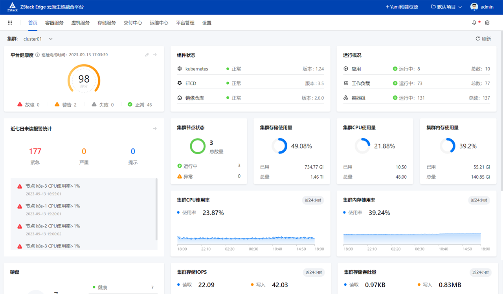Image resolution: width=503 pixels, height=294 pixels.
Task: Click the 镜像仓库 component icon
Action: point(180,98)
